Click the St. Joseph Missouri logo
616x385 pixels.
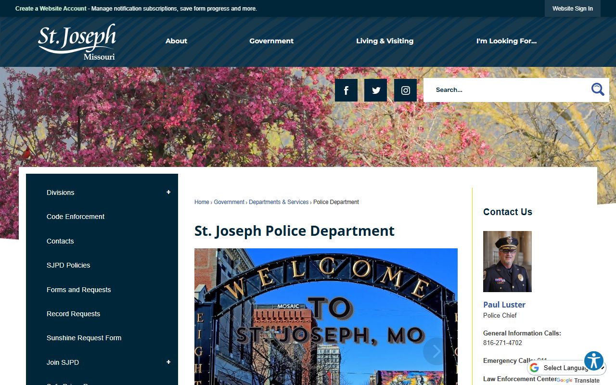click(x=77, y=42)
